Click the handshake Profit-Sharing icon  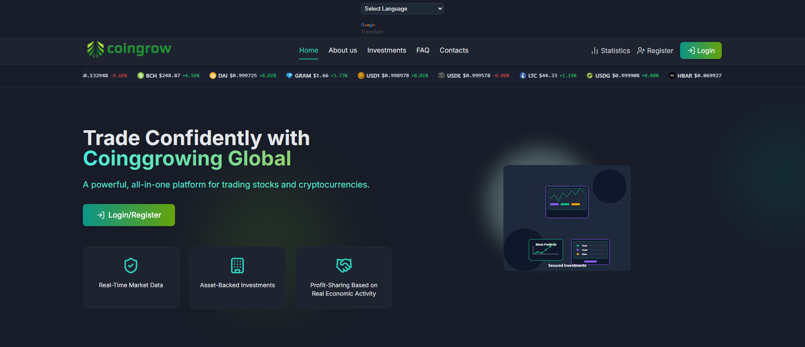pyautogui.click(x=344, y=266)
